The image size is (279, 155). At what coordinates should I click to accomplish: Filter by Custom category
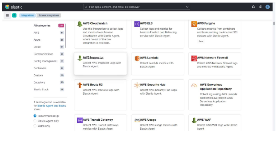tap(48, 75)
